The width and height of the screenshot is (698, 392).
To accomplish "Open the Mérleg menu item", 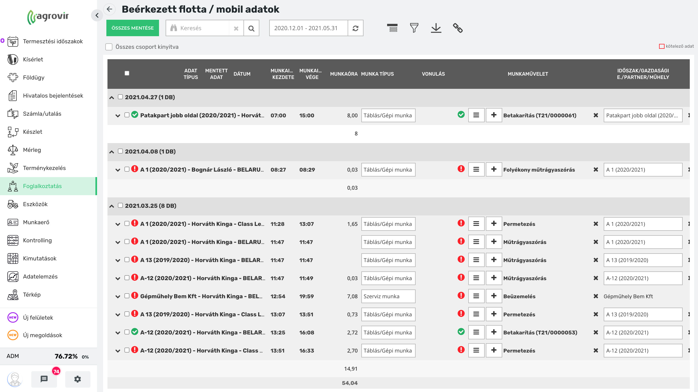I will [48, 150].
